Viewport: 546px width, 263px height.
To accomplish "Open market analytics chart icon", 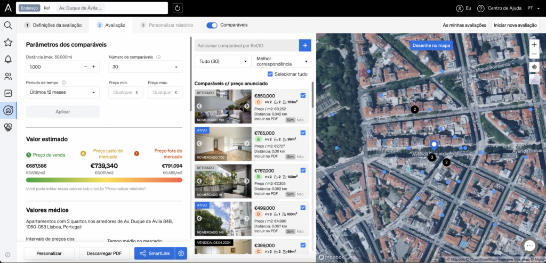I will click(x=8, y=93).
